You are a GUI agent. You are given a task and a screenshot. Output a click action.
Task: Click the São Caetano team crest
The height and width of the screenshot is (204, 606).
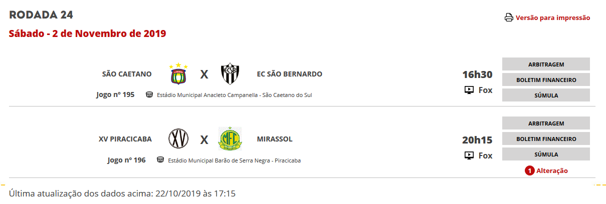(x=178, y=74)
